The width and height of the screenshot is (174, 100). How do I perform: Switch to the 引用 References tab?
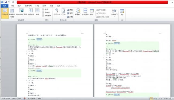pos(37,6)
